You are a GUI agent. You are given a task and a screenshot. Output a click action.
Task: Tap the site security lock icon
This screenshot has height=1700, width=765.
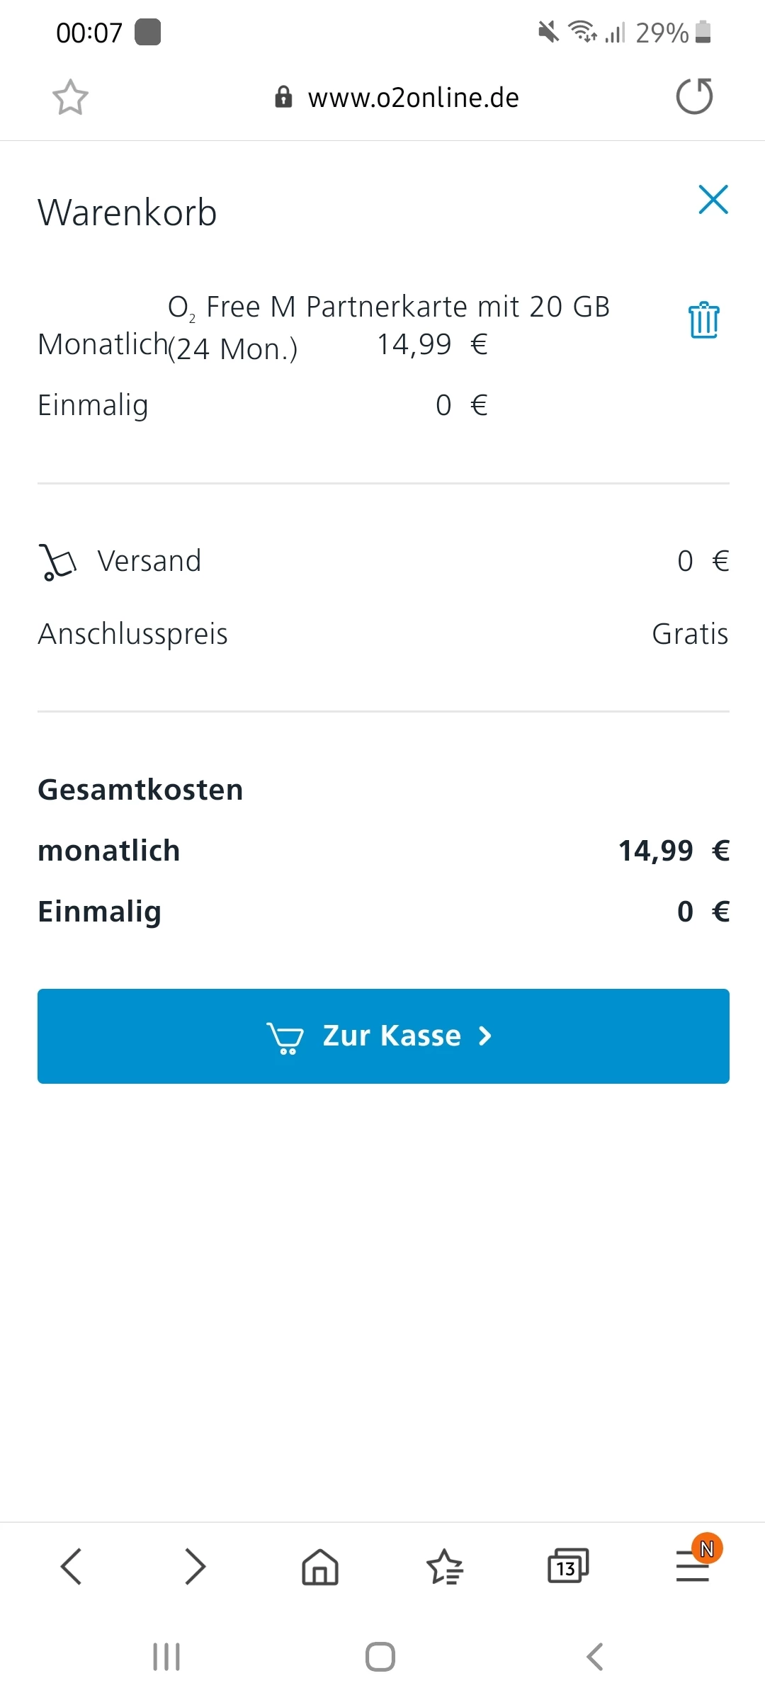[283, 97]
